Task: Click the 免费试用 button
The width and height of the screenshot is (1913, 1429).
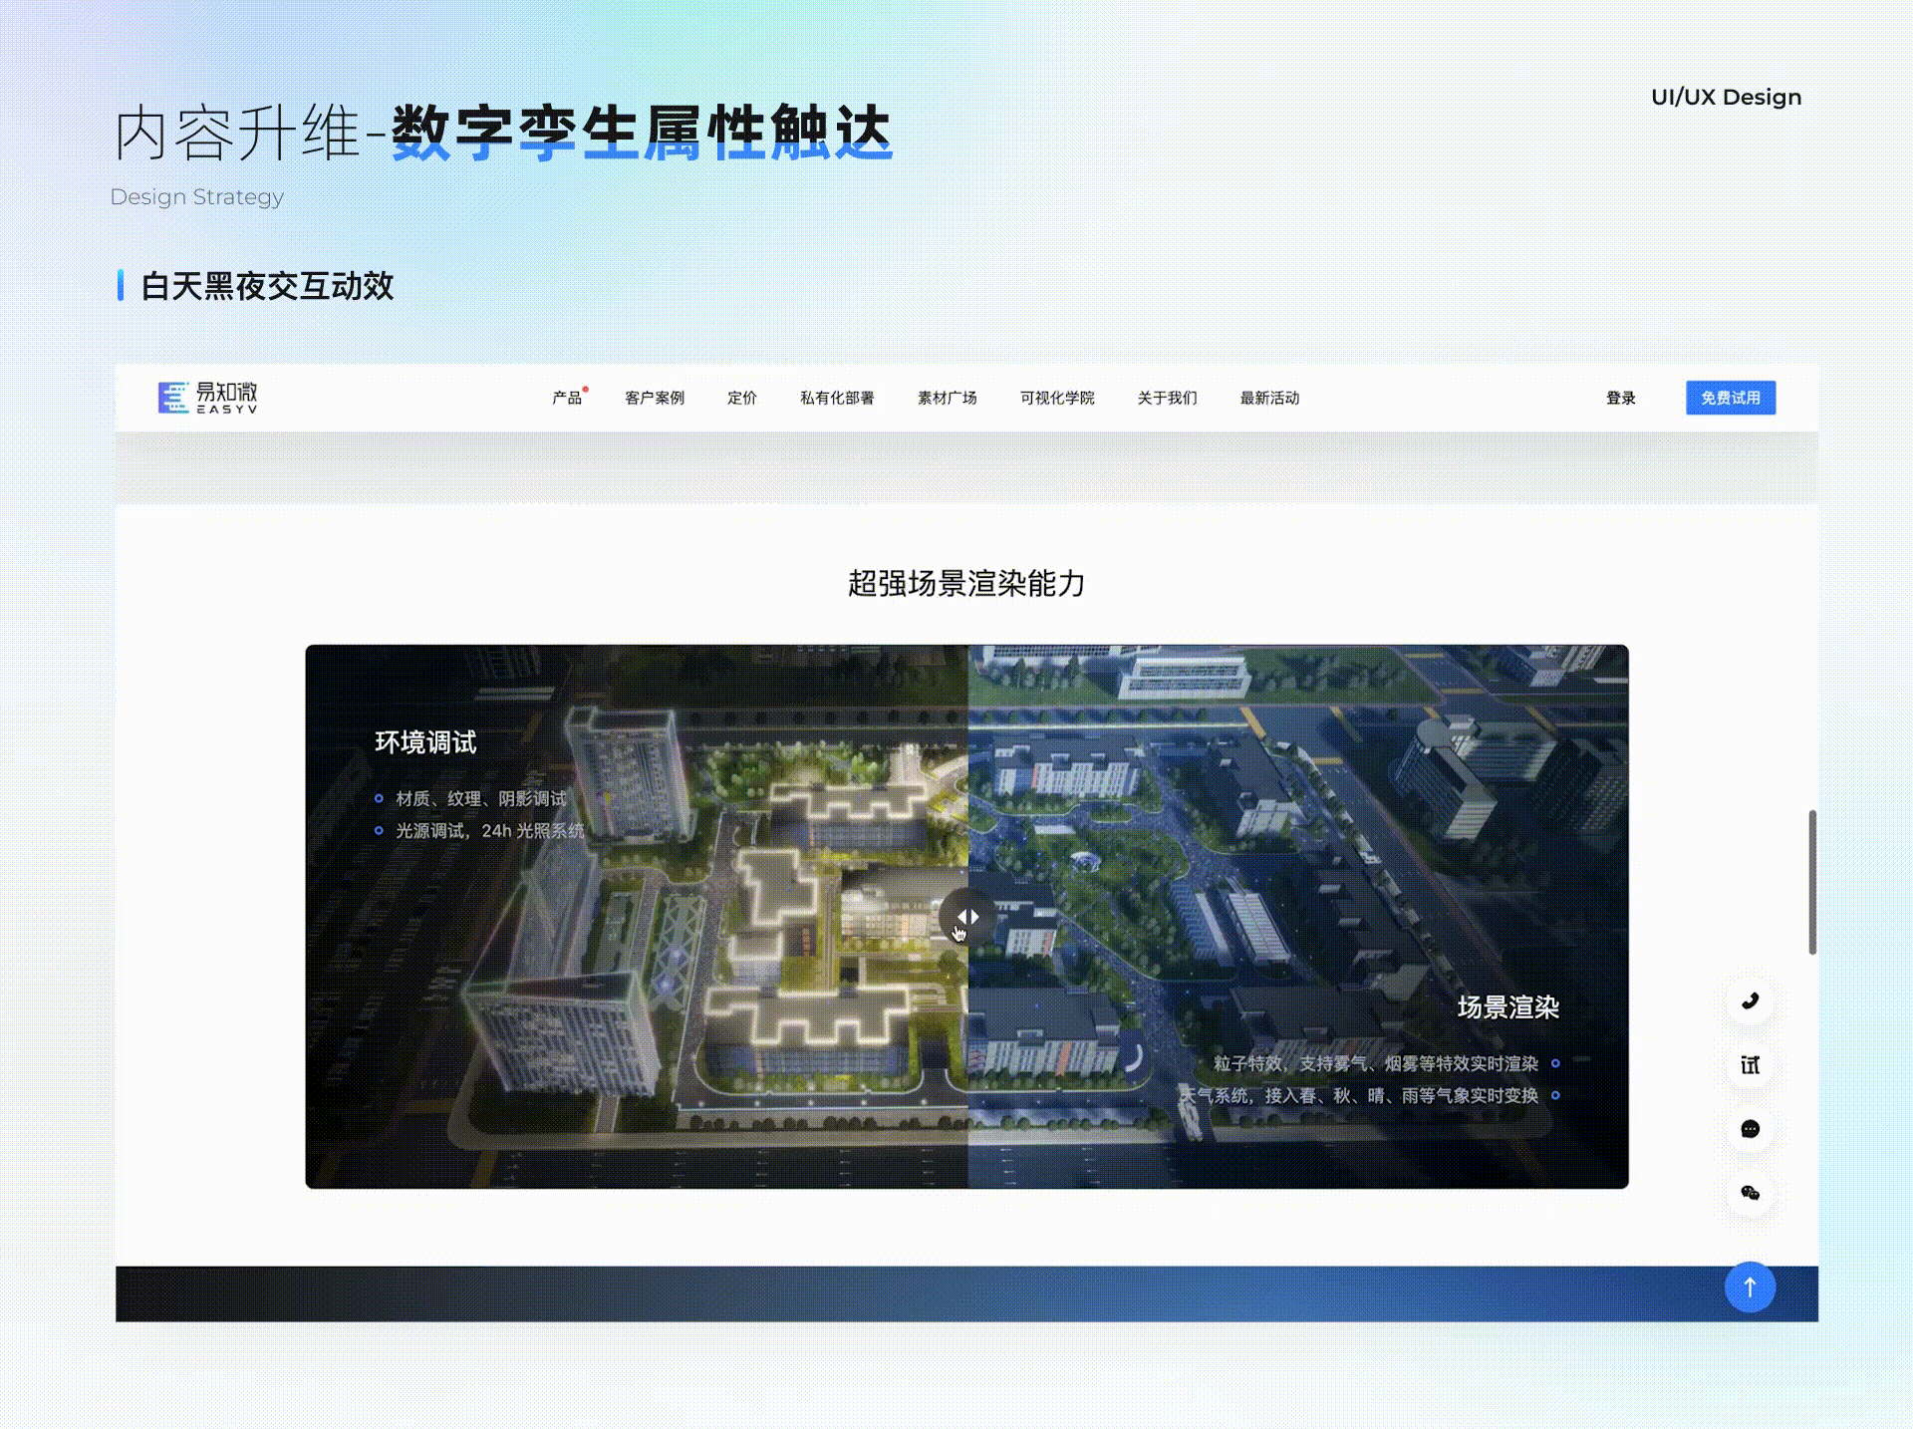Action: pyautogui.click(x=1731, y=398)
